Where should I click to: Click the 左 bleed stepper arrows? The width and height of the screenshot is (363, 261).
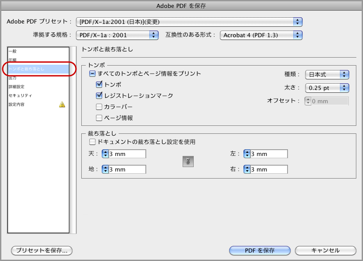247,154
